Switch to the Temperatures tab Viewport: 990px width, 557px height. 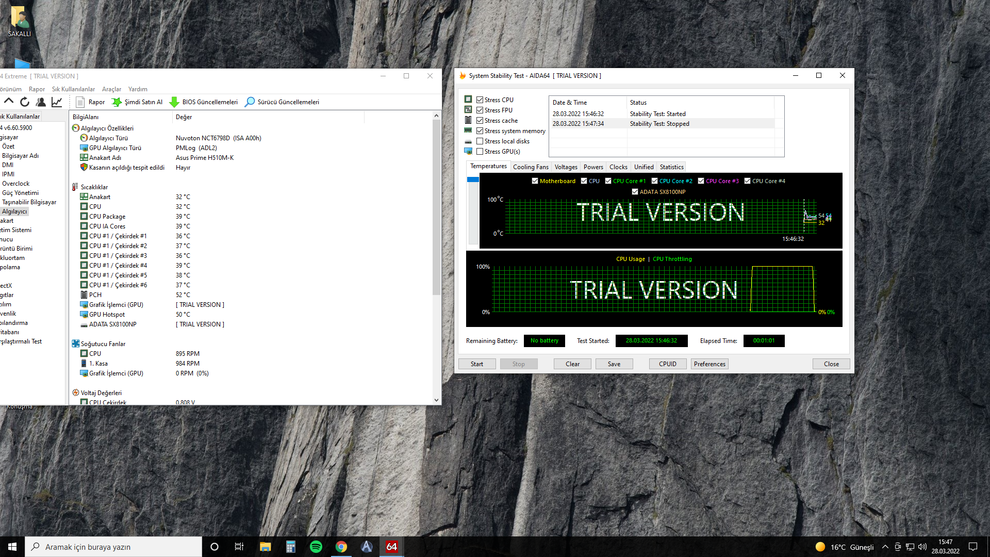point(488,166)
